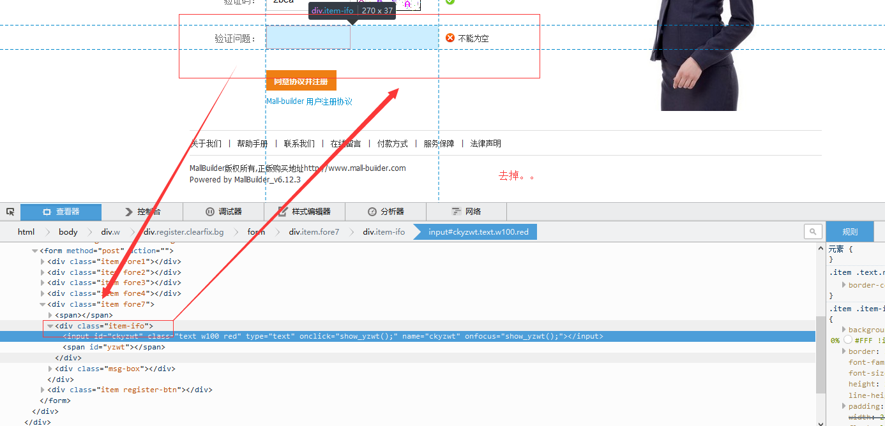Expand the border property in rules
The width and height of the screenshot is (885, 426).
(844, 351)
